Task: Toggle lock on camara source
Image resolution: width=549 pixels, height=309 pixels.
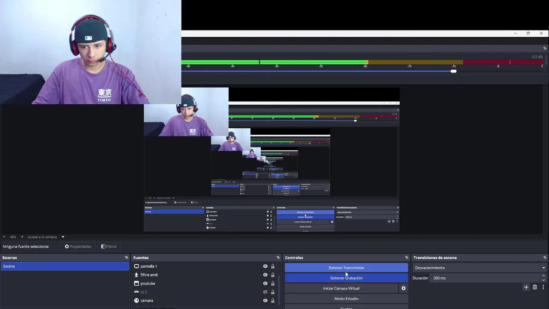Action: [272, 300]
